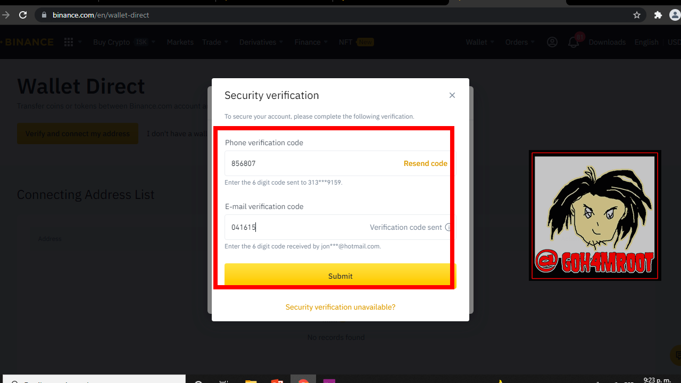Open the user account profile icon

(552, 42)
